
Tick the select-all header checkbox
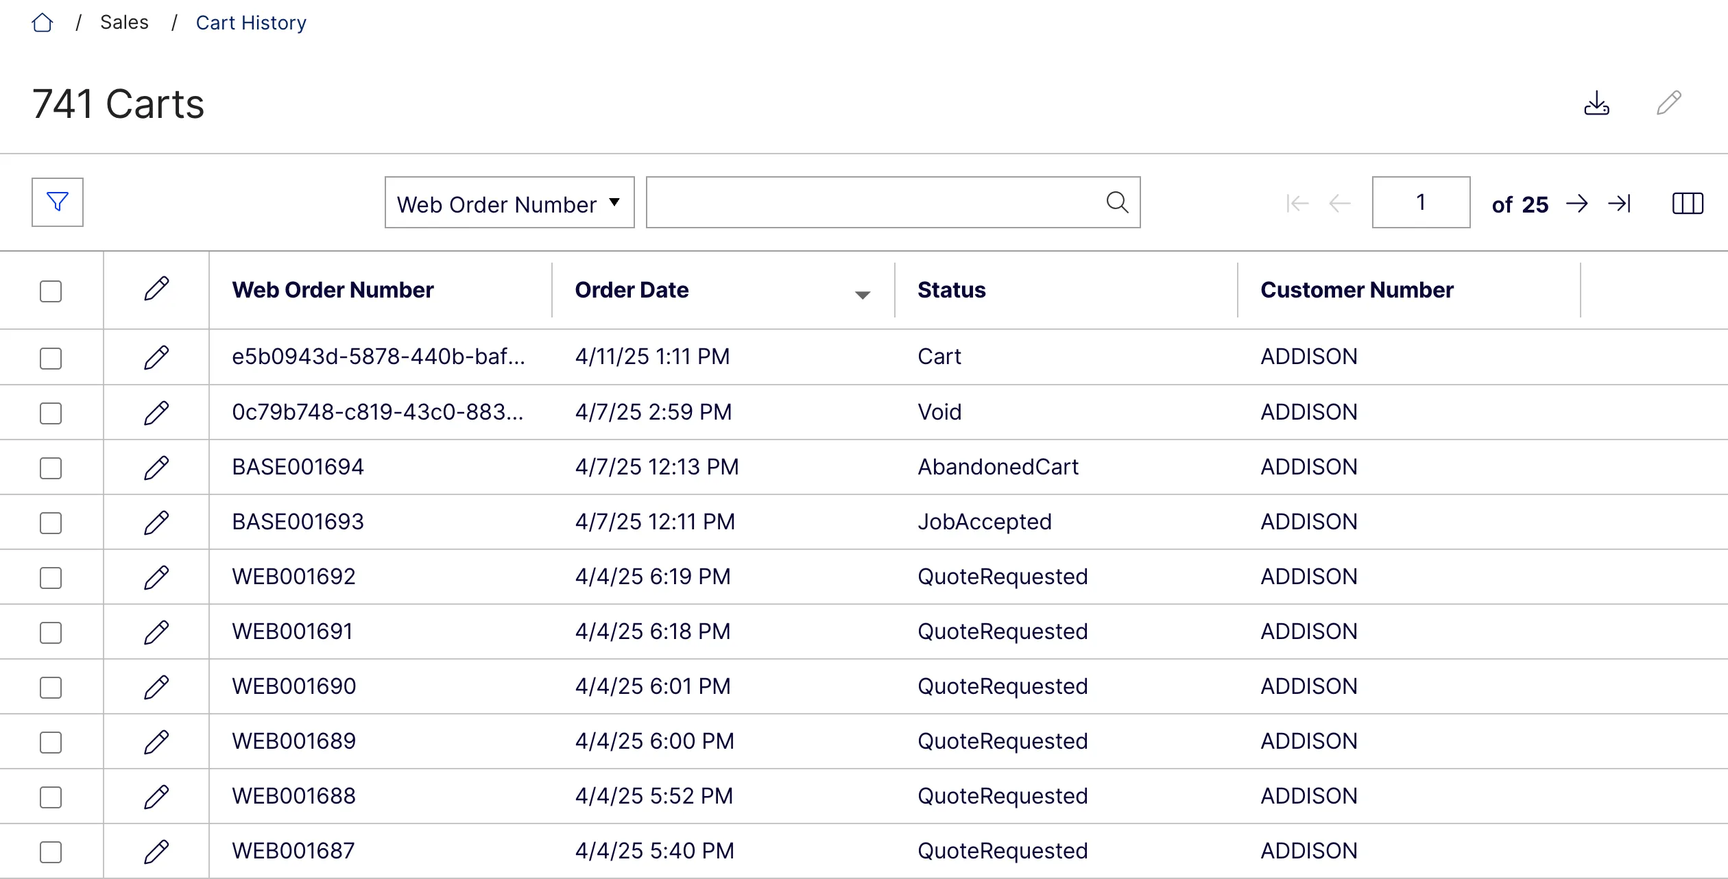coord(51,291)
